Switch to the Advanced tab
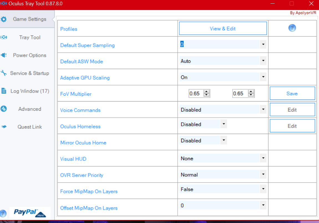This screenshot has height=223, width=319. [x=27, y=109]
